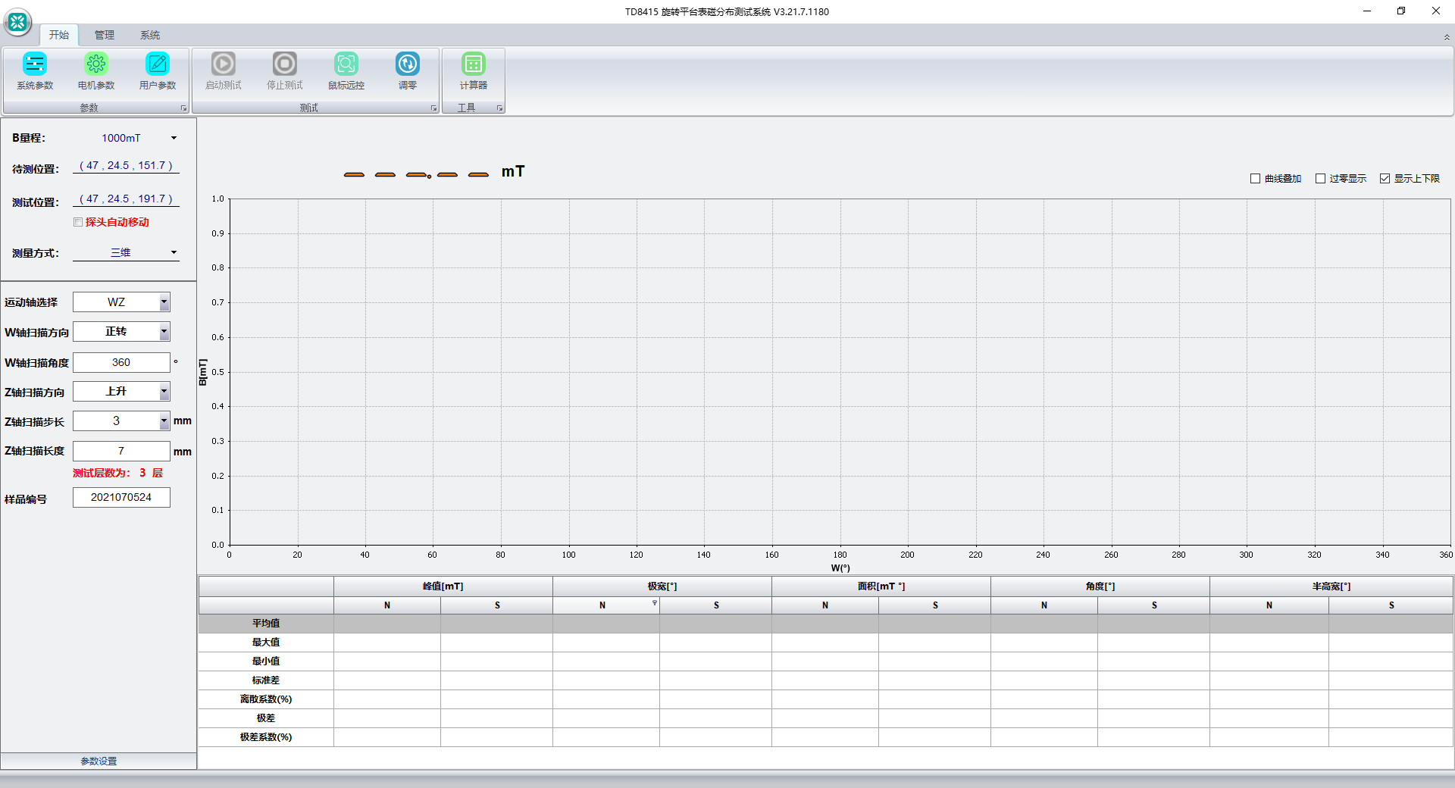The width and height of the screenshot is (1455, 788).
Task: Click the 待测位置 coordinates link
Action: 126,166
